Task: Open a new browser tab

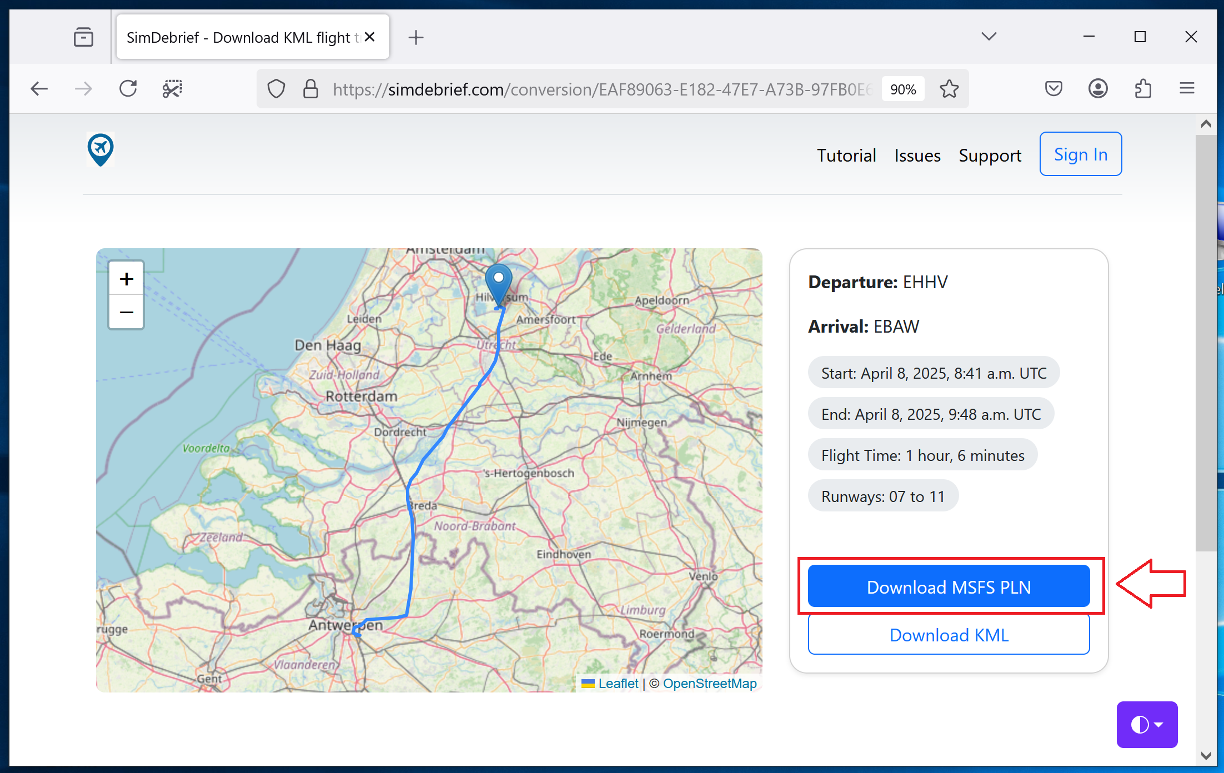Action: point(416,37)
